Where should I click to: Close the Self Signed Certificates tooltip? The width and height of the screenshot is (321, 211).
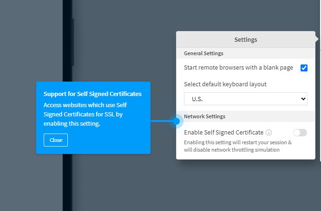[56, 140]
